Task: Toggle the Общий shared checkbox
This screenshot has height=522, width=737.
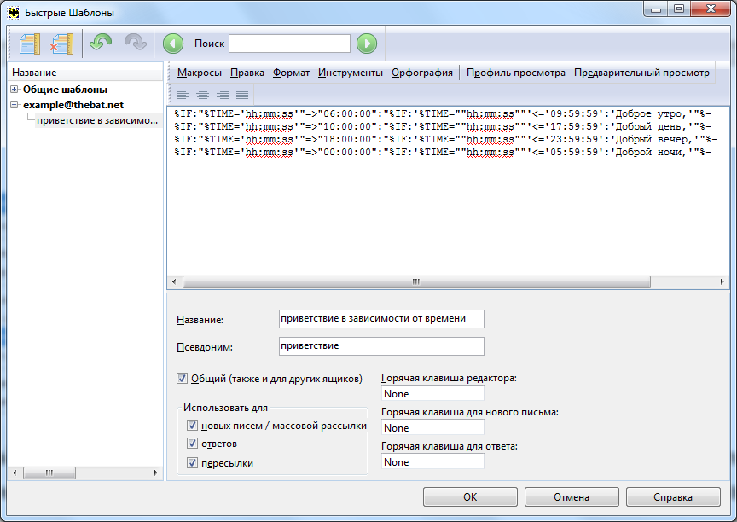Action: 182,378
